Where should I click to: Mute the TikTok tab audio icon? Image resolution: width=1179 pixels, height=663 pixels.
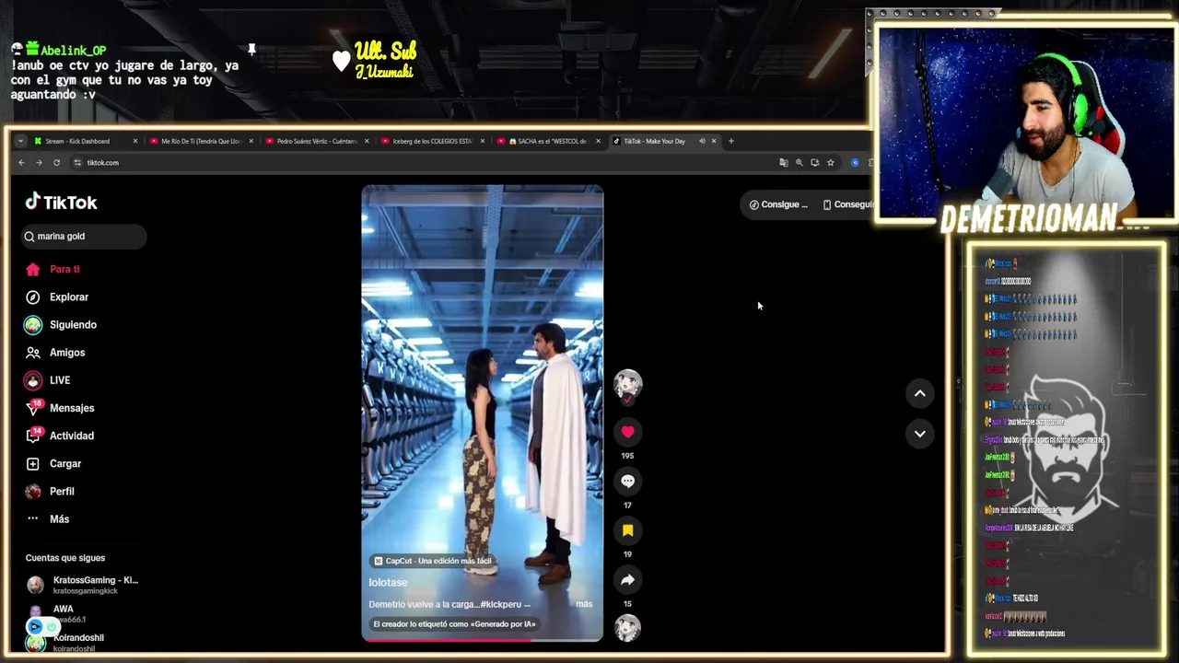(x=702, y=141)
